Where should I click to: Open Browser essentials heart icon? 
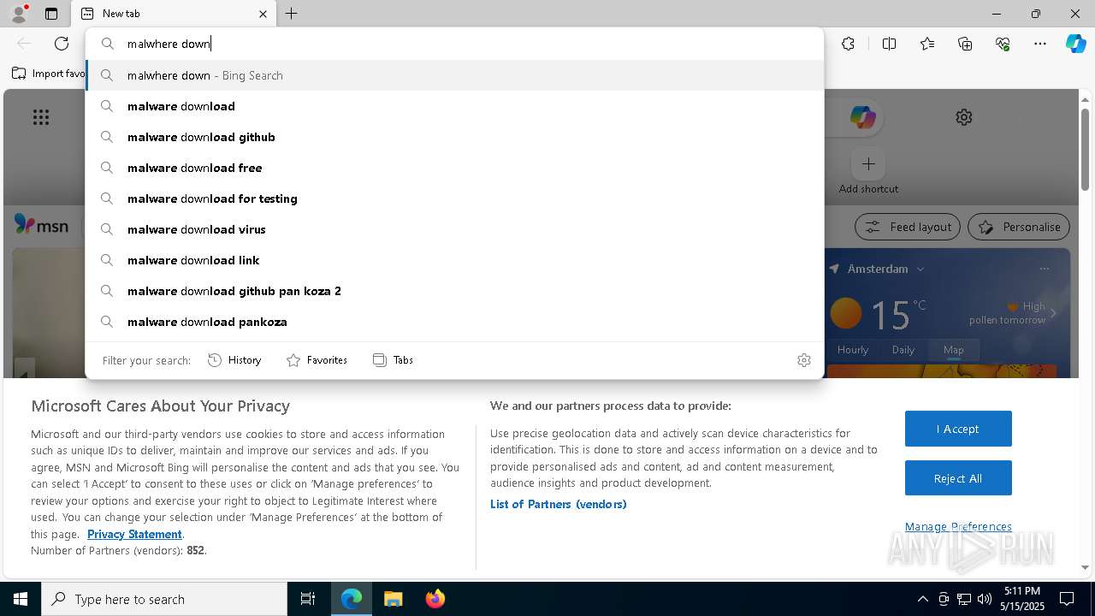1003,44
